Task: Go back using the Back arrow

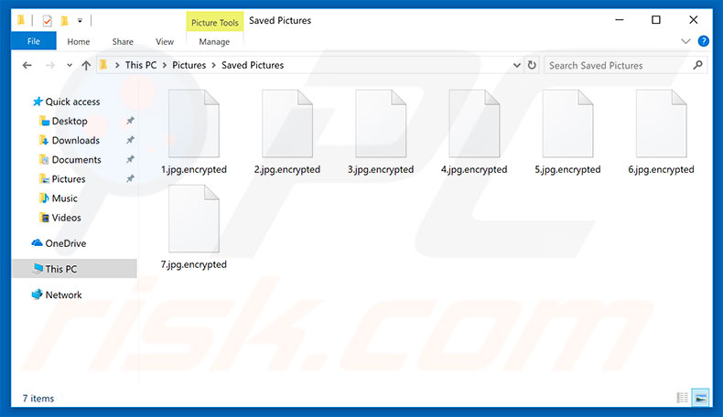Action: pos(27,66)
